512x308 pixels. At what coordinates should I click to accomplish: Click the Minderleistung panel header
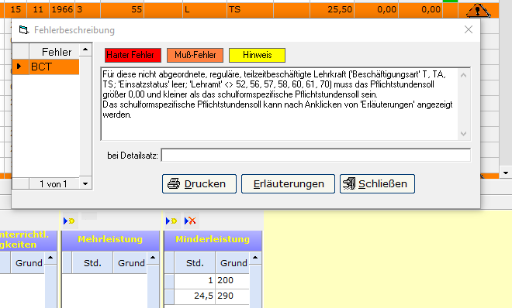tap(213, 240)
